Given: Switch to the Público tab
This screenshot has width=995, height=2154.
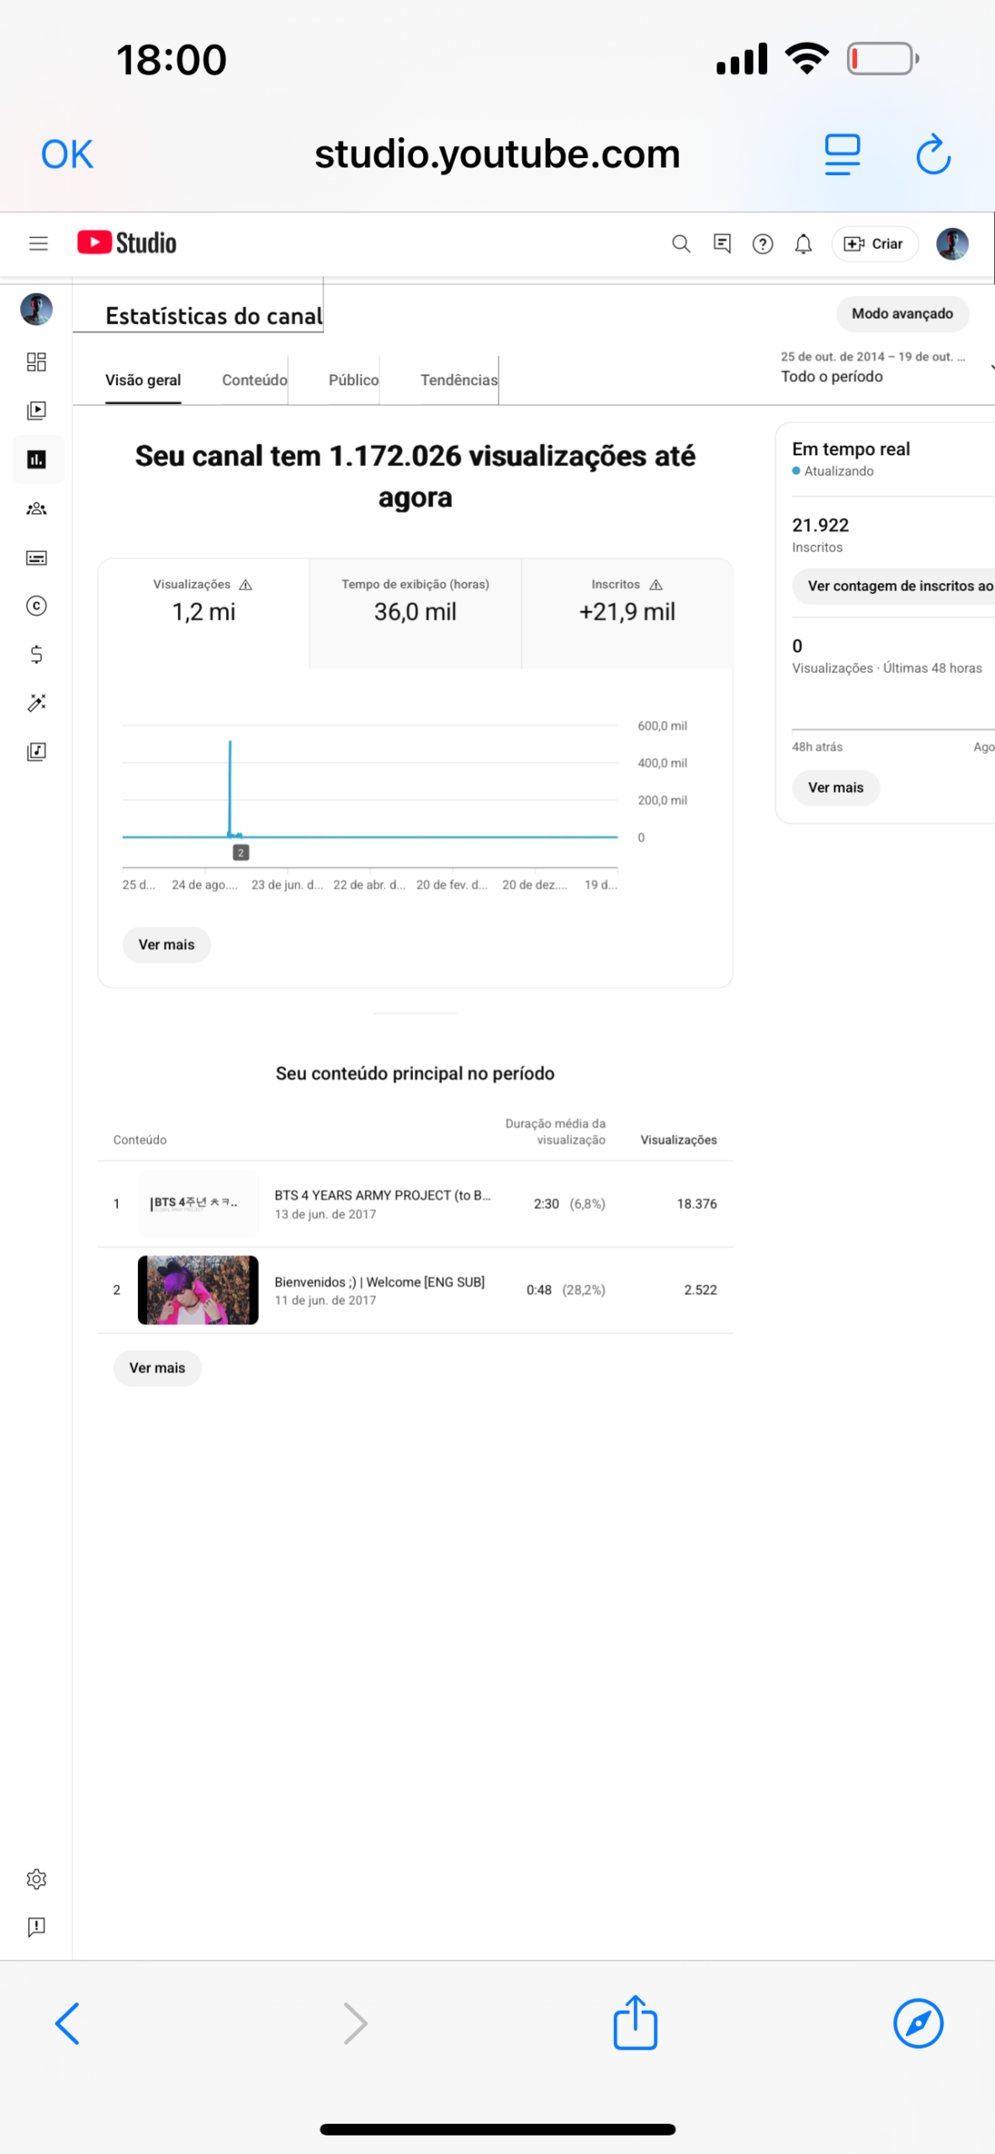Looking at the screenshot, I should (x=353, y=380).
